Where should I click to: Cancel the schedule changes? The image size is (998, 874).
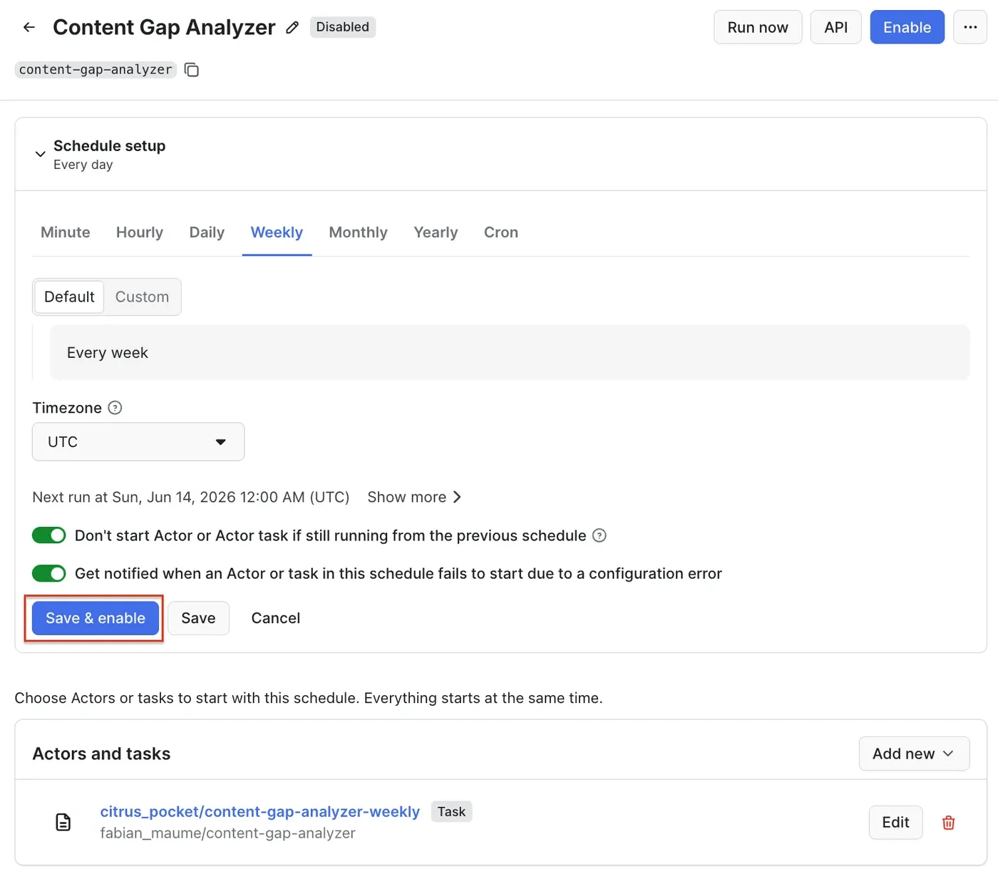click(276, 618)
